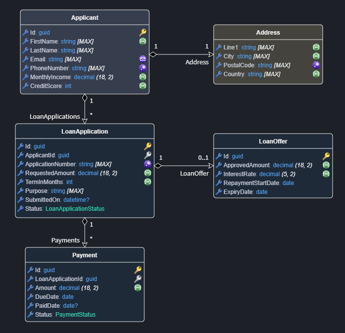Click the purple email icon beside Applicant Email

pyautogui.click(x=143, y=59)
